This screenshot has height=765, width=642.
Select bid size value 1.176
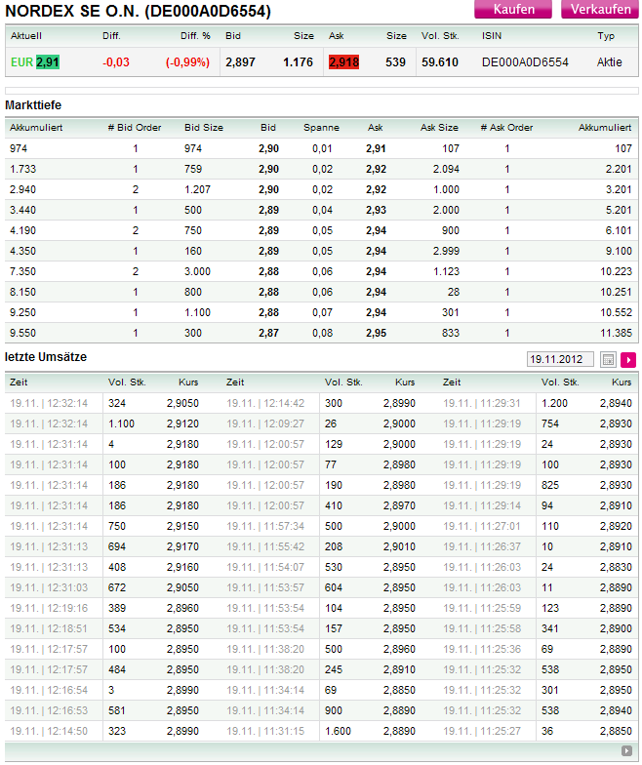point(298,62)
